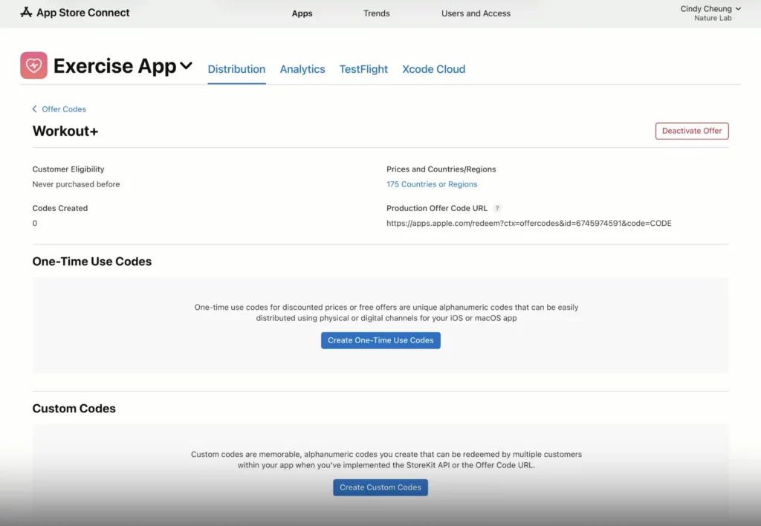Switch to the TestFlight tab
The height and width of the screenshot is (526, 761).
point(363,69)
